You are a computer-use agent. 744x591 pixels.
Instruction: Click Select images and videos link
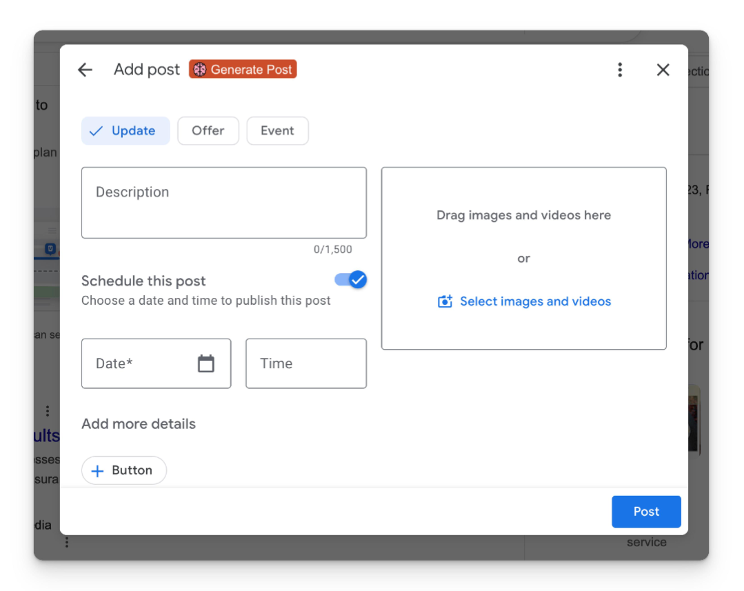pos(525,301)
